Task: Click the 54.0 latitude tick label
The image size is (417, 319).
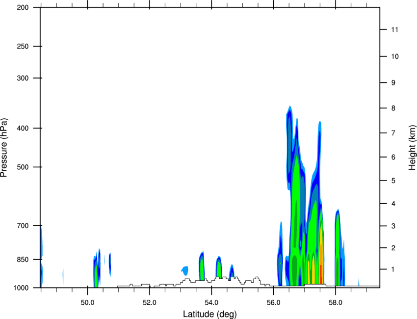Action: pos(211,303)
